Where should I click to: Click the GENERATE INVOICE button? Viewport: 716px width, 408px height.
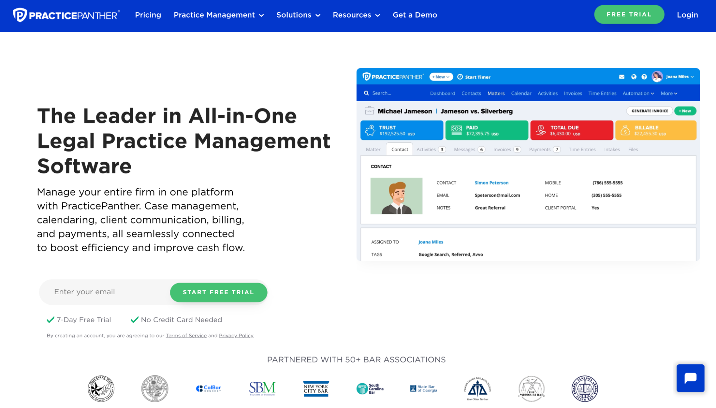(x=650, y=111)
